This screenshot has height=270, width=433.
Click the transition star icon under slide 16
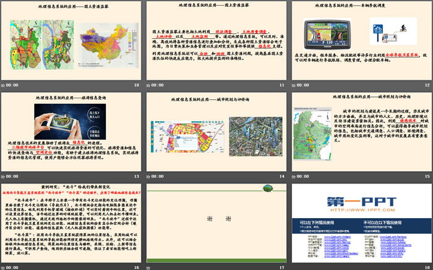pos(4,267)
